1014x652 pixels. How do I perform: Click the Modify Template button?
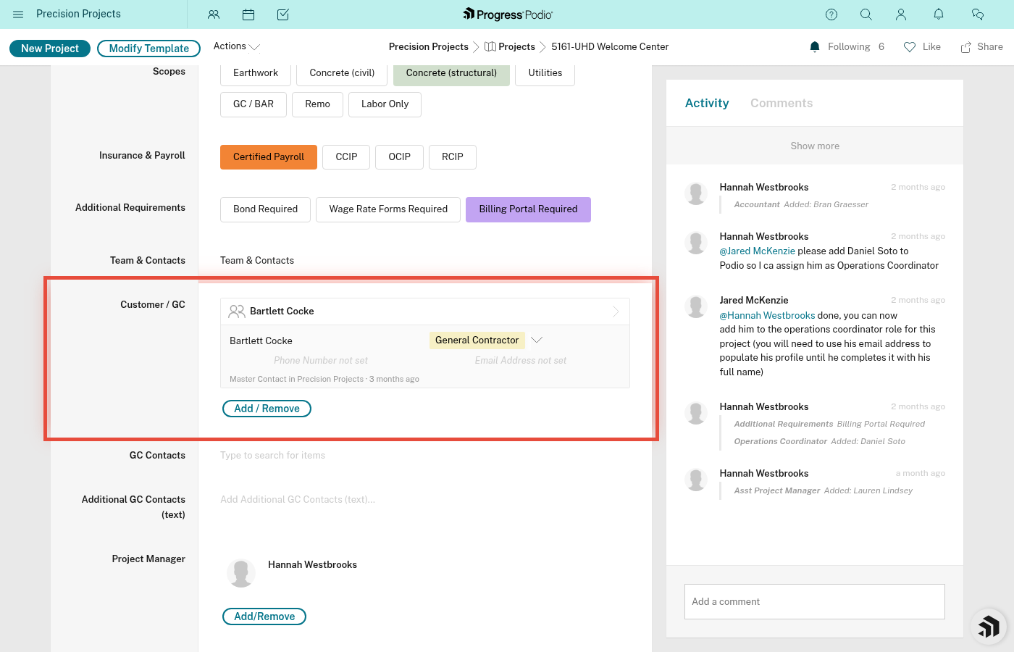[x=149, y=49]
